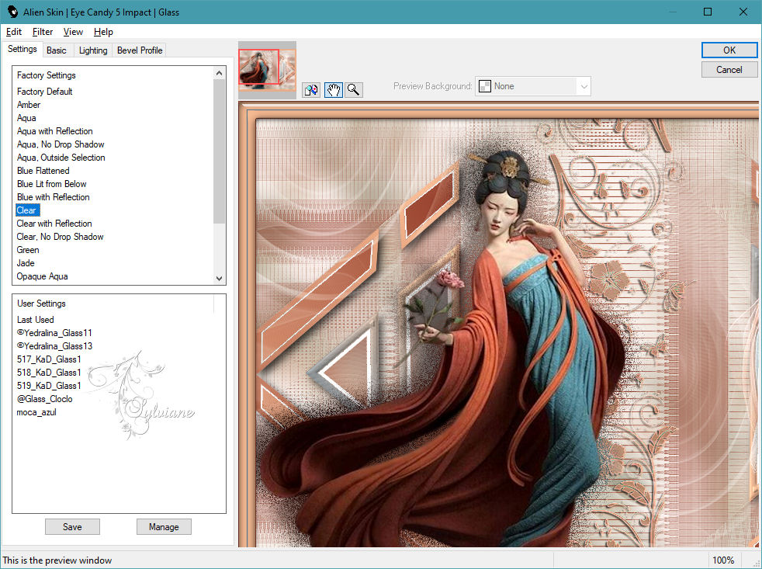This screenshot has height=569, width=762.
Task: Choose the Opaque Aqua preset
Action: tap(42, 276)
